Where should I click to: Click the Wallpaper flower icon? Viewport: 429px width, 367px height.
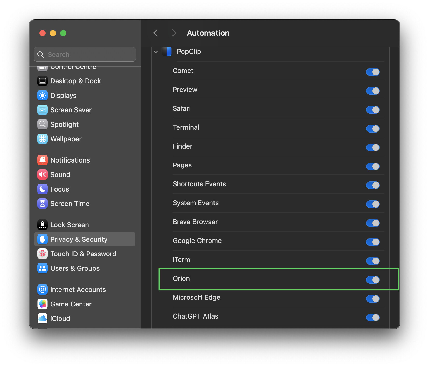[x=43, y=139]
